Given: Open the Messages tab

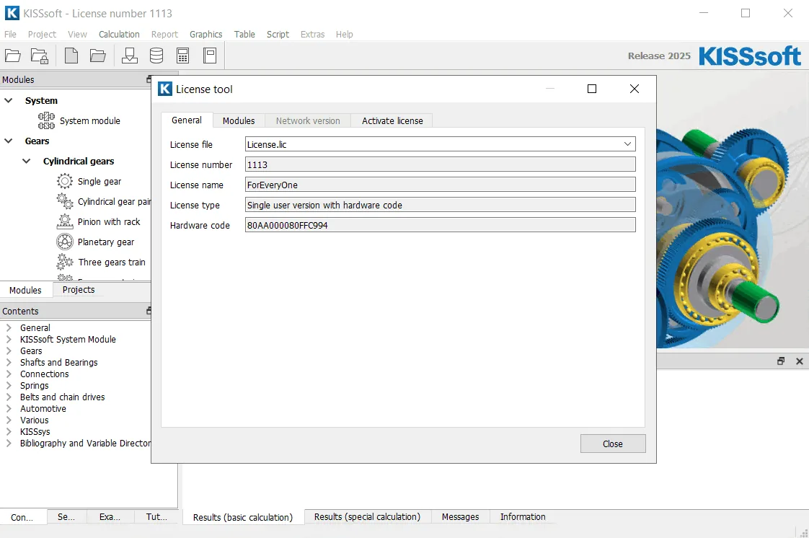Looking at the screenshot, I should [x=460, y=516].
